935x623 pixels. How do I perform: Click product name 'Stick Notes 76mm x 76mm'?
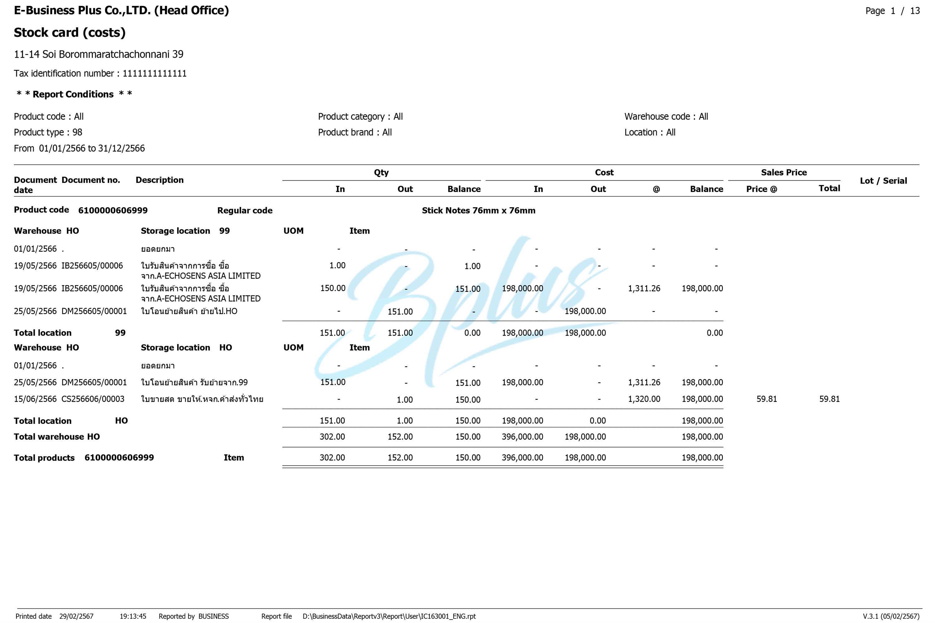coord(478,210)
